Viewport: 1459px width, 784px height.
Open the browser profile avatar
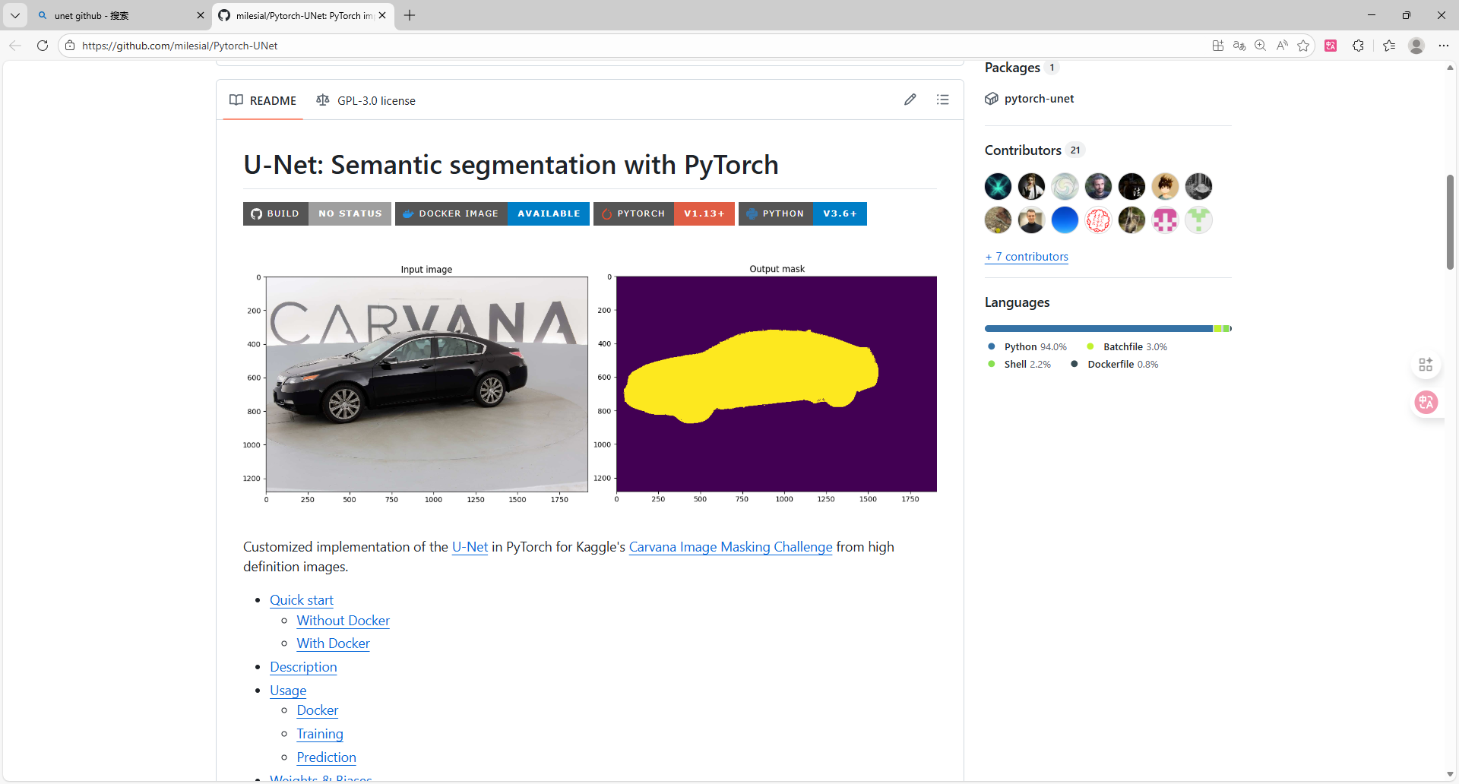(1416, 46)
